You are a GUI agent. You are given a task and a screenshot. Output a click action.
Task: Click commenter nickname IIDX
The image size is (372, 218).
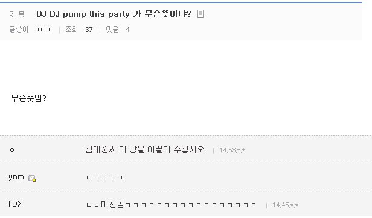click(16, 204)
